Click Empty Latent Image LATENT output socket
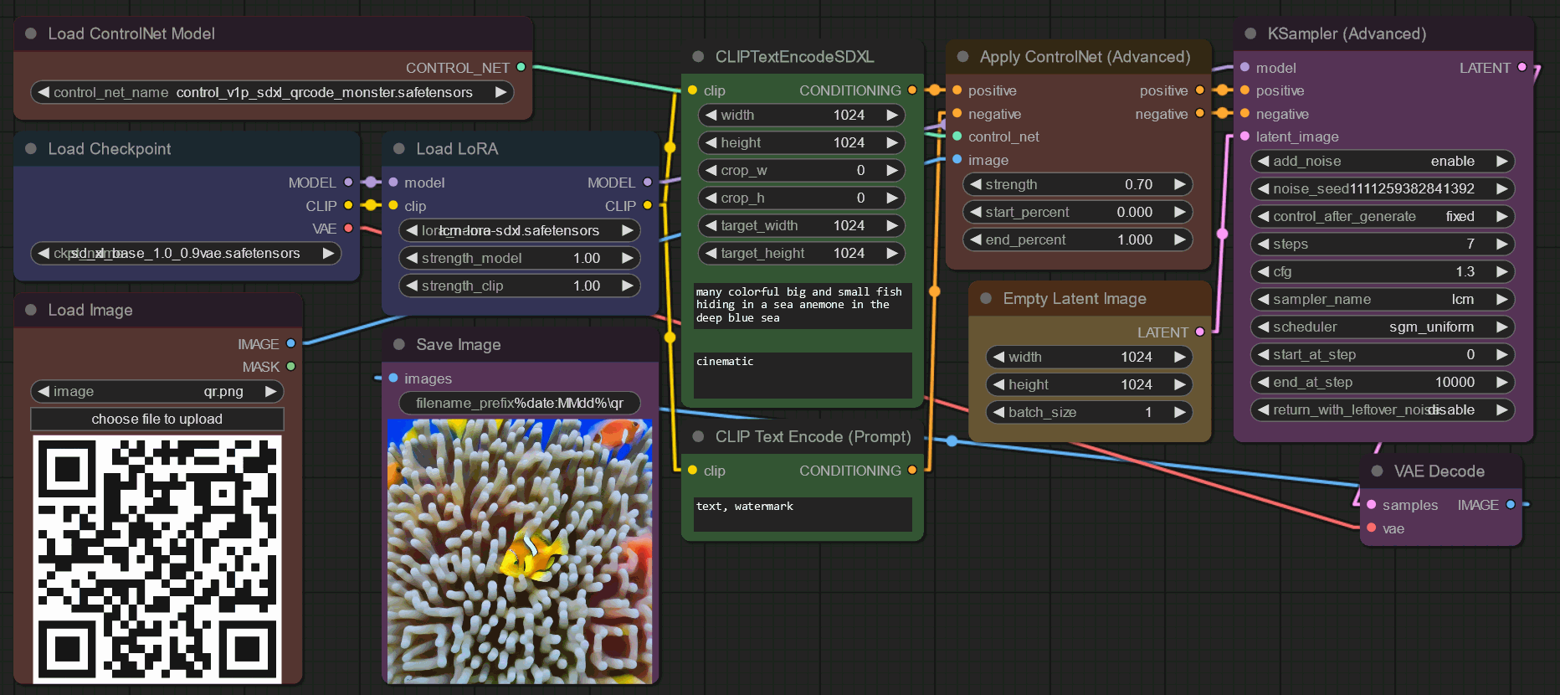The height and width of the screenshot is (695, 1560). coord(1199,332)
